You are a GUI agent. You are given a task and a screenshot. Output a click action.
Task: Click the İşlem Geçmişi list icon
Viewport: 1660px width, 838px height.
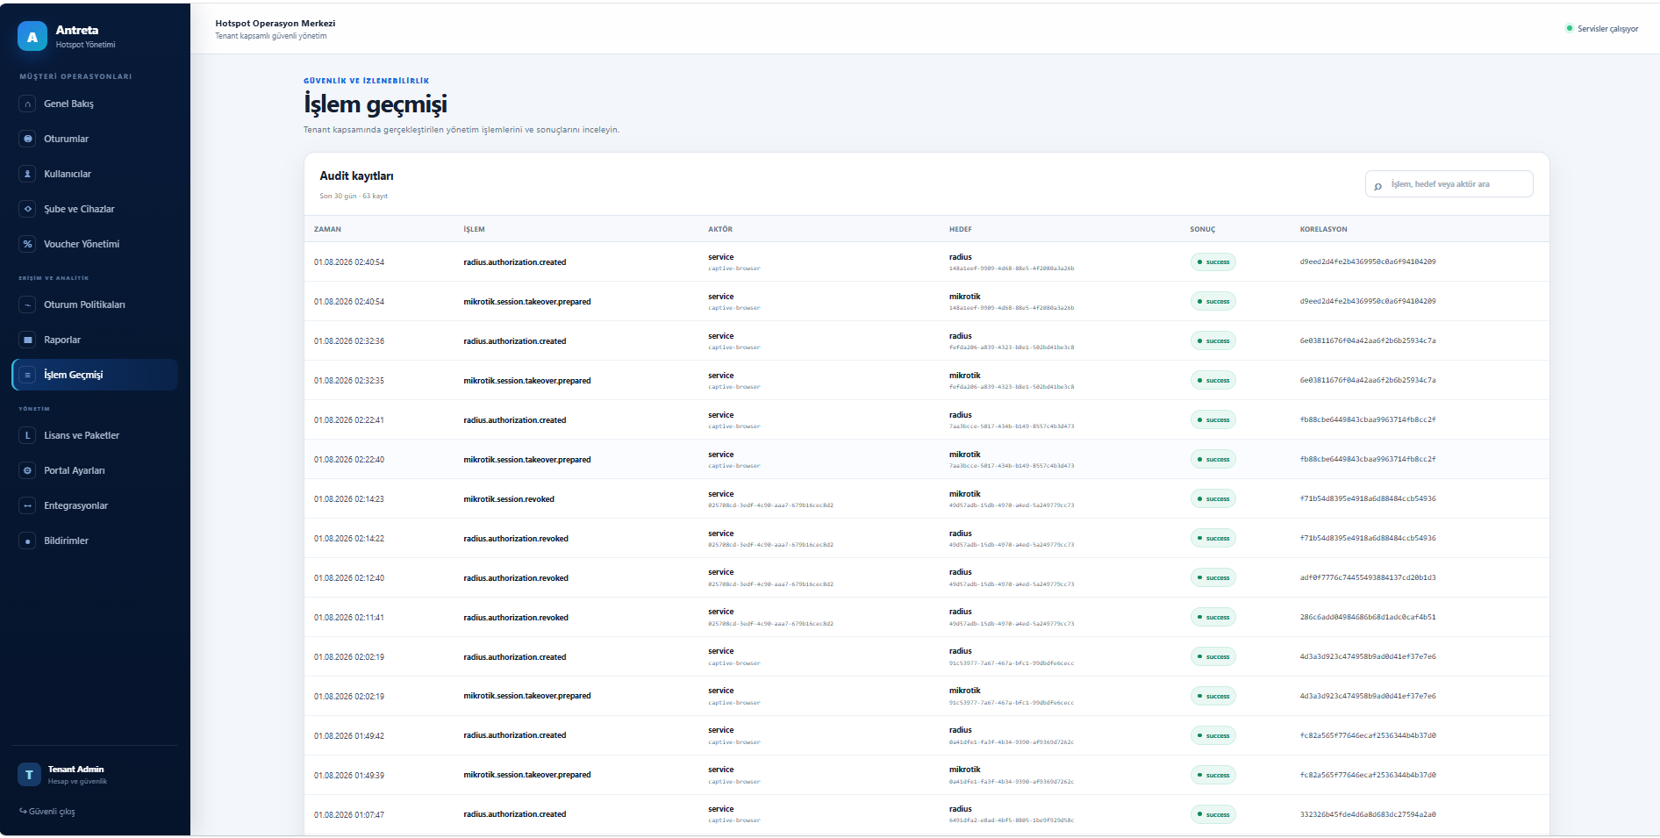click(x=28, y=375)
